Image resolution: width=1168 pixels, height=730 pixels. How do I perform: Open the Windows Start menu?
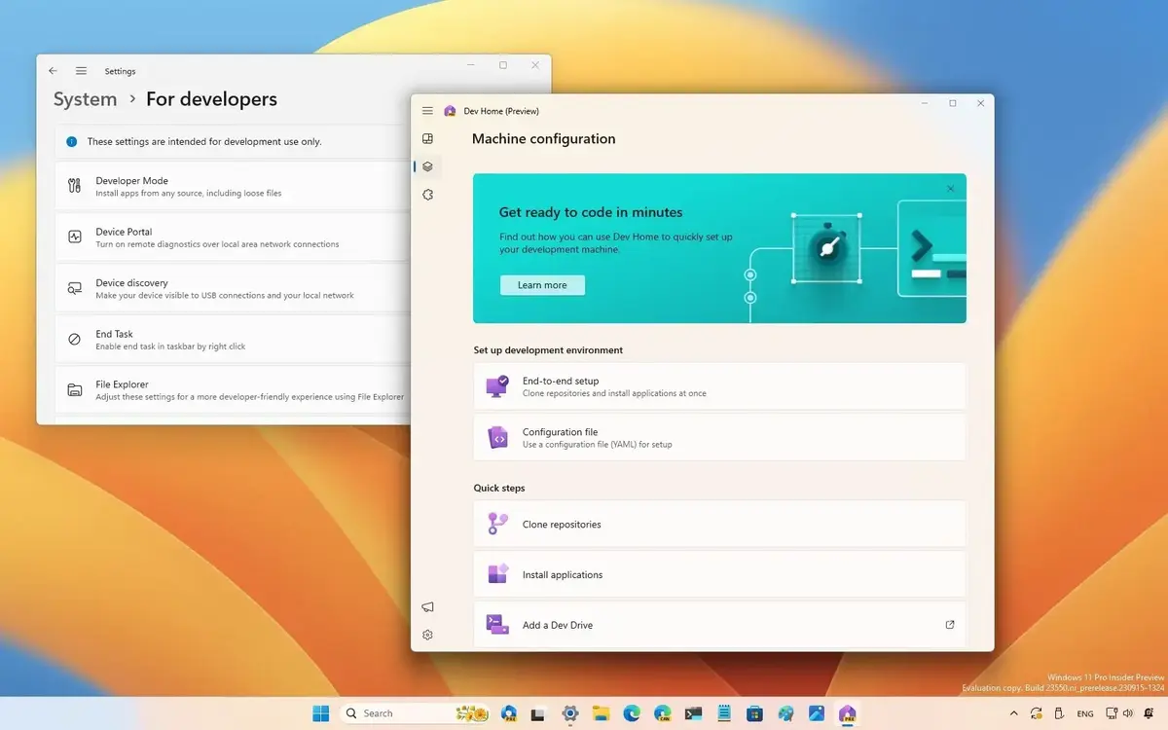(320, 713)
